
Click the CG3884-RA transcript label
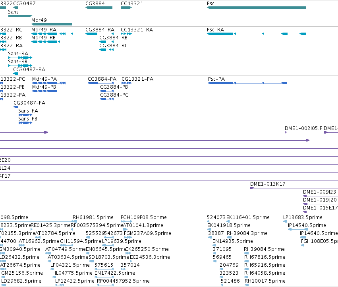pos(100,29)
